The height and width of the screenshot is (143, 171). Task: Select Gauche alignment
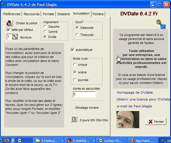click(x=45, y=27)
